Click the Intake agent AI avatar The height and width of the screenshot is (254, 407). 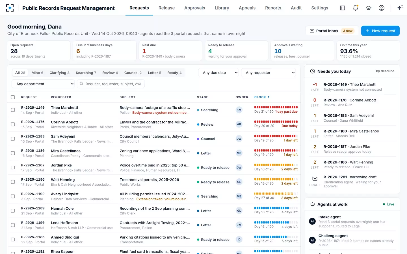(312, 222)
